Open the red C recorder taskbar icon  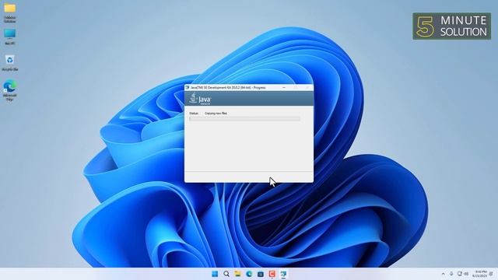click(x=272, y=274)
